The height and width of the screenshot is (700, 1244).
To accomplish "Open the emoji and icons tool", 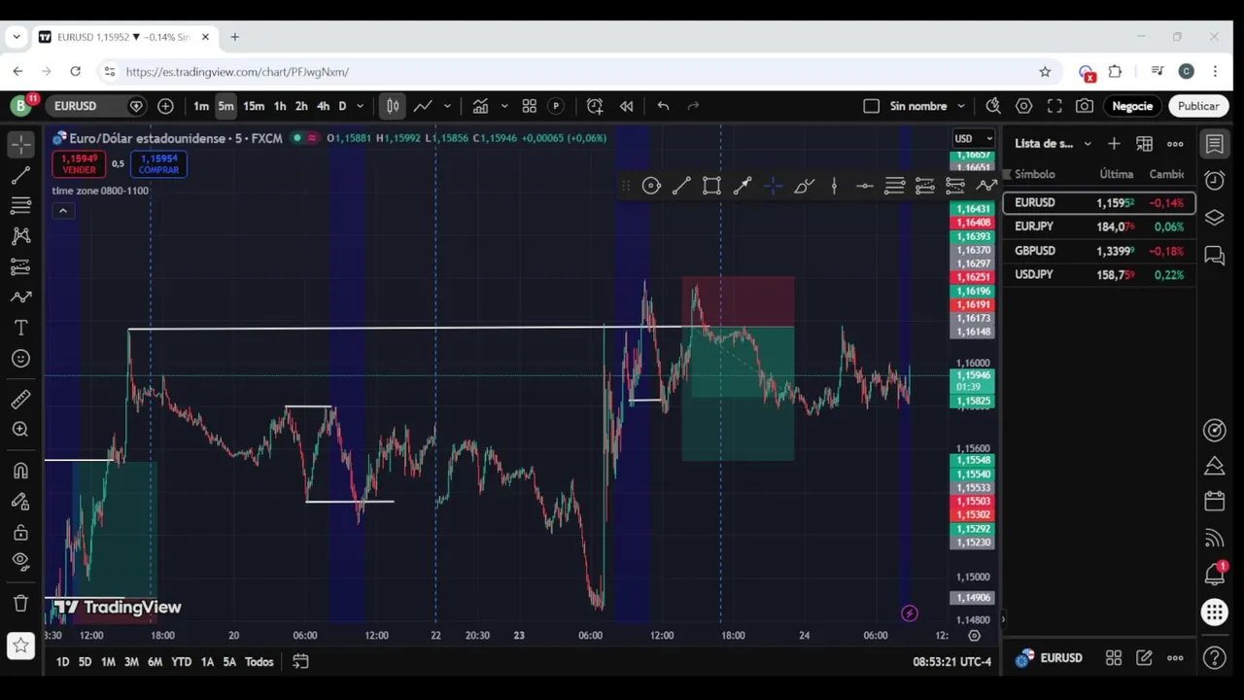I will click(20, 359).
